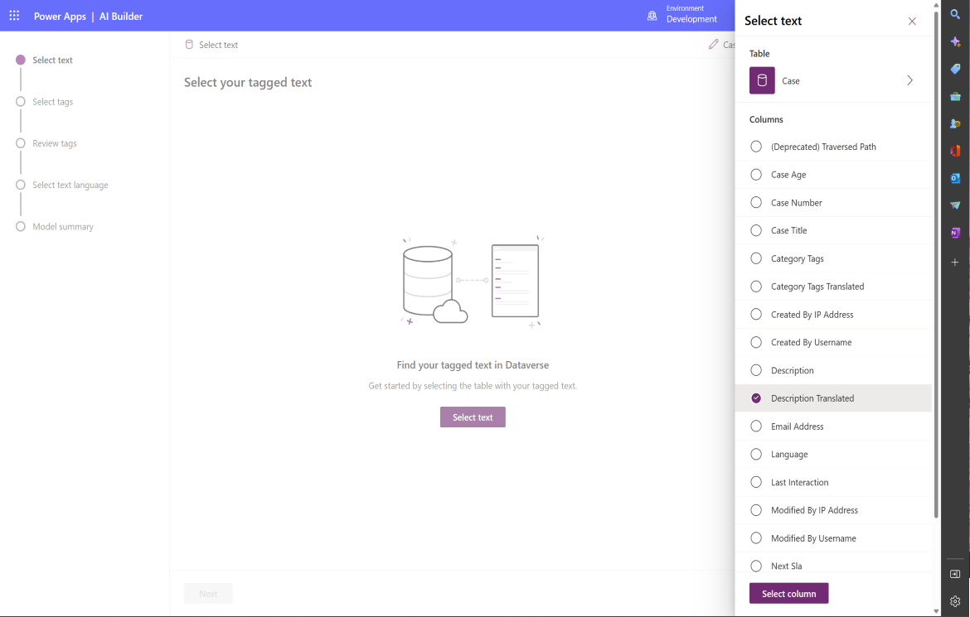Open the Development environment picker
Viewport: 970px width, 617px height.
(x=691, y=15)
